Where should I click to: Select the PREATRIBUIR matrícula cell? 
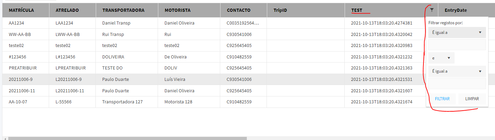[23, 68]
